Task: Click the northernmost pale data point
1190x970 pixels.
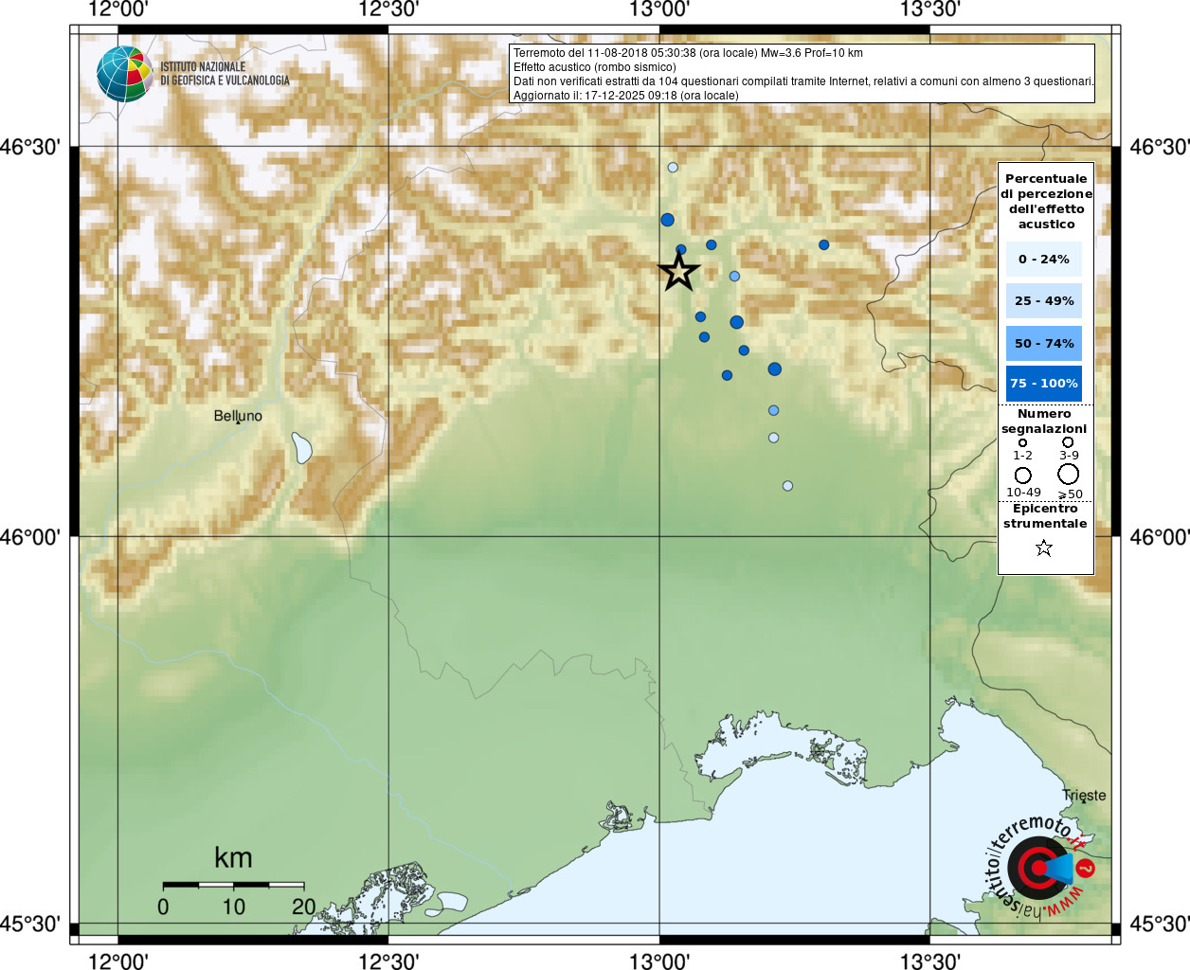Action: (x=673, y=168)
